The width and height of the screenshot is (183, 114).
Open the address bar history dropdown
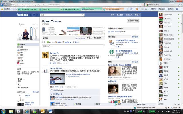[137, 5]
